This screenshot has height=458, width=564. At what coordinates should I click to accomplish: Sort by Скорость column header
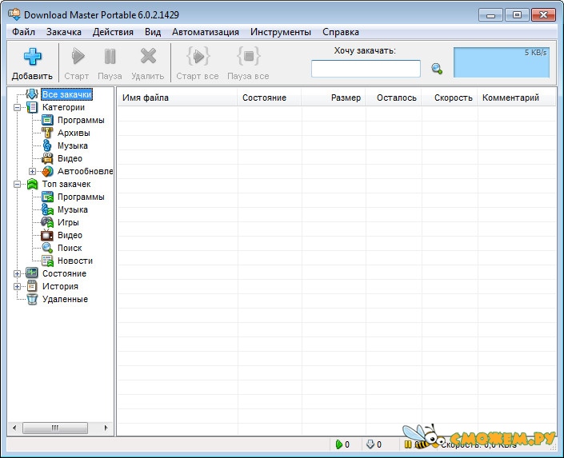point(450,98)
